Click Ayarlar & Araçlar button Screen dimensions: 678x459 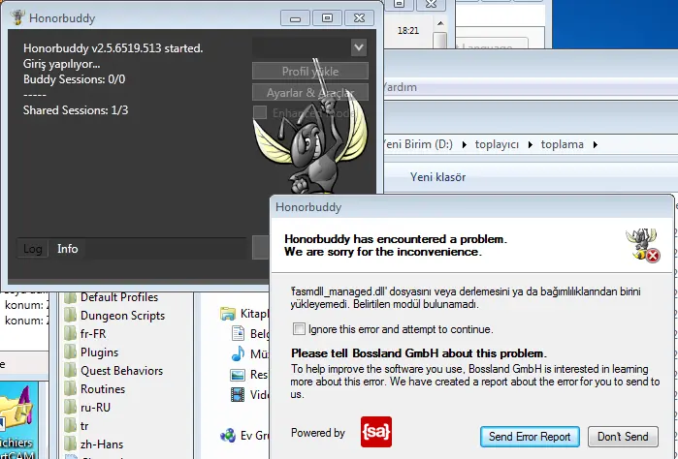coord(310,92)
